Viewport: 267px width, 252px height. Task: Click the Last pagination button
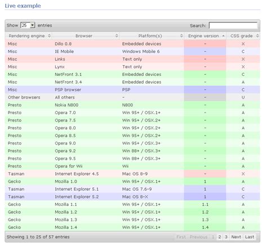click(x=250, y=237)
